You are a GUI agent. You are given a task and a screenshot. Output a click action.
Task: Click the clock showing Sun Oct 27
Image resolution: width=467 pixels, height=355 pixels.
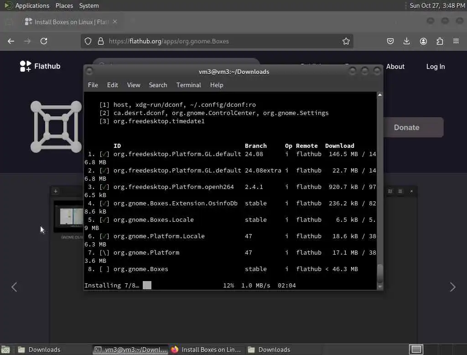click(437, 5)
